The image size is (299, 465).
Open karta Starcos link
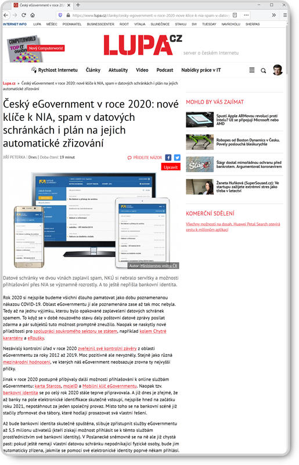click(x=48, y=386)
